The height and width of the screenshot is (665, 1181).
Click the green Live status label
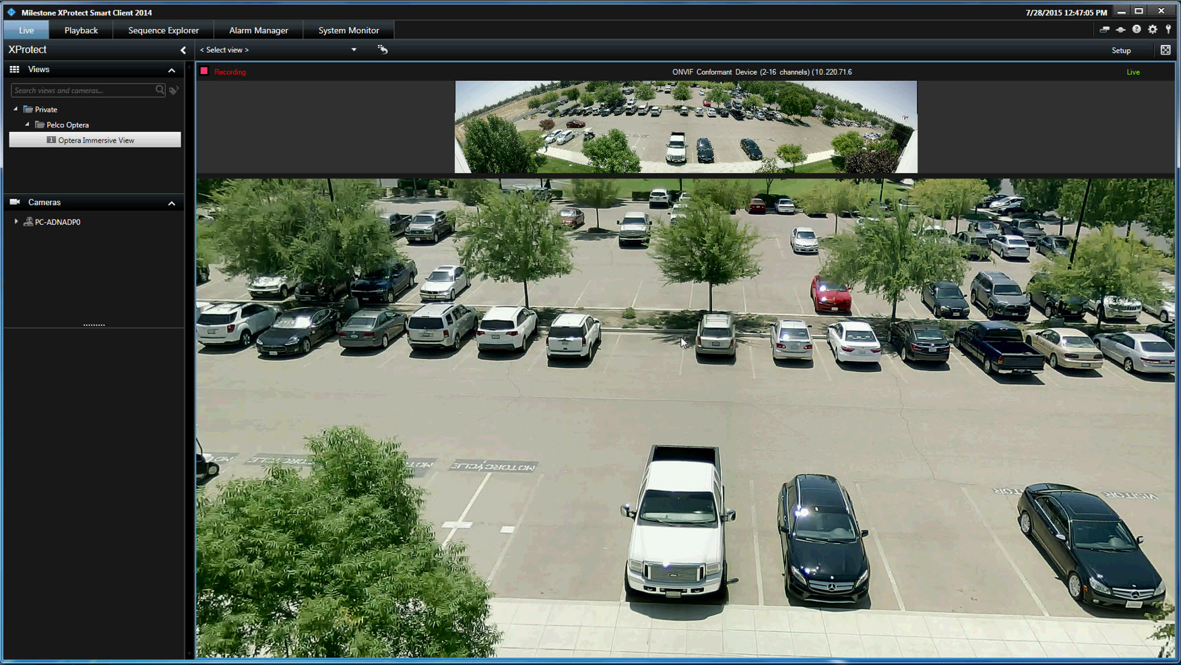(x=1133, y=72)
